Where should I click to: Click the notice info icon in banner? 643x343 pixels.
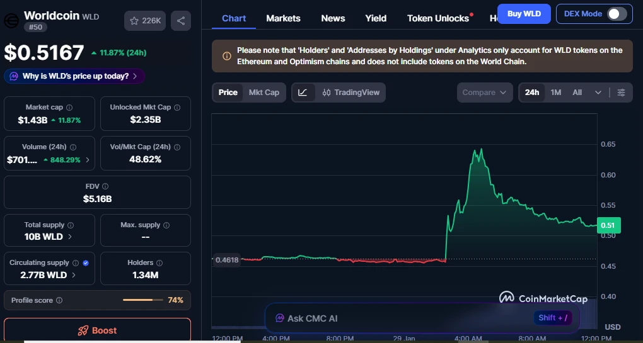coord(226,56)
